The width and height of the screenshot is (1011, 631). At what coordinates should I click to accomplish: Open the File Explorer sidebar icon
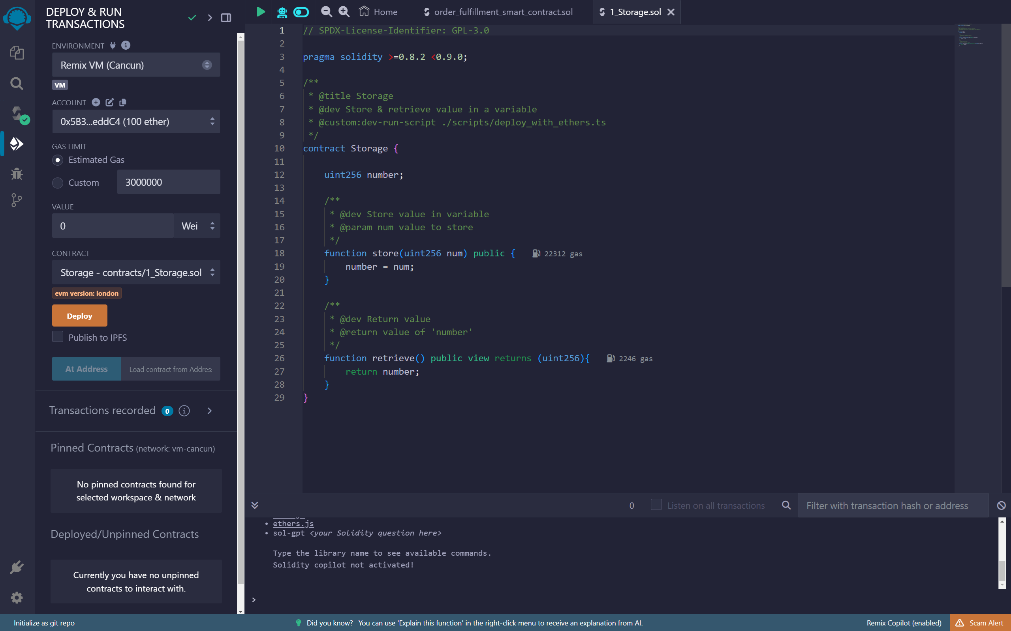pos(17,52)
